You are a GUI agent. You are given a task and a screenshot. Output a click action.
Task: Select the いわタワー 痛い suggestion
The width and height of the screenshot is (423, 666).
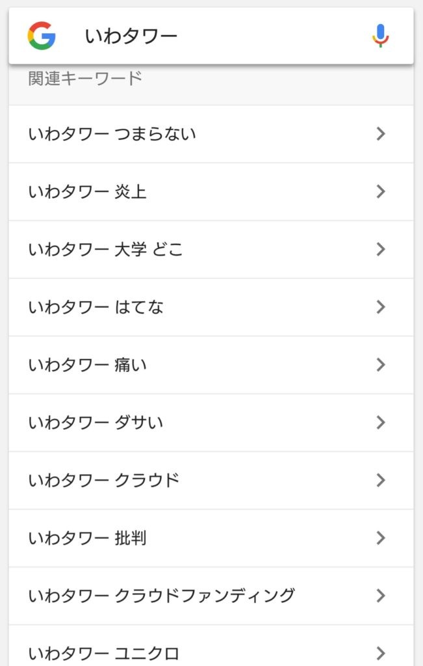click(x=211, y=365)
